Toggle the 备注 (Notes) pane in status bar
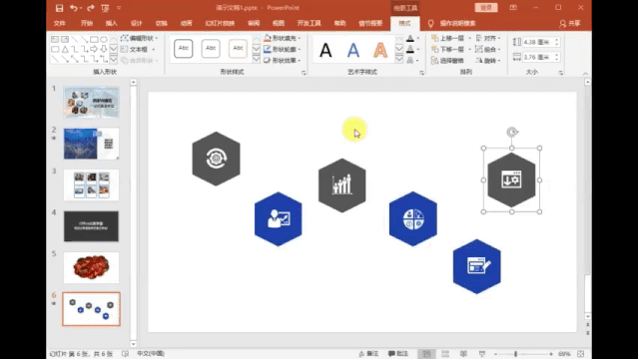 point(368,354)
